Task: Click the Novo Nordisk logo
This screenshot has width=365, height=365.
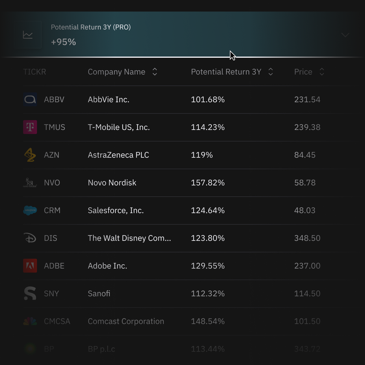Action: 30,182
